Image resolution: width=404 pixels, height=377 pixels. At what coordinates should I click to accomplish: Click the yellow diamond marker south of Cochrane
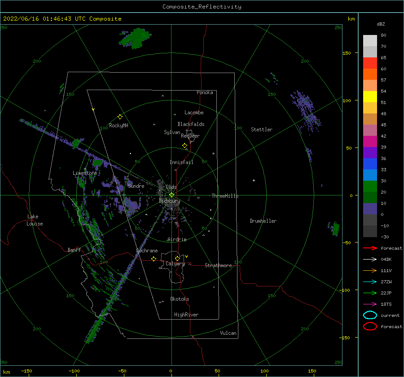[154, 259]
